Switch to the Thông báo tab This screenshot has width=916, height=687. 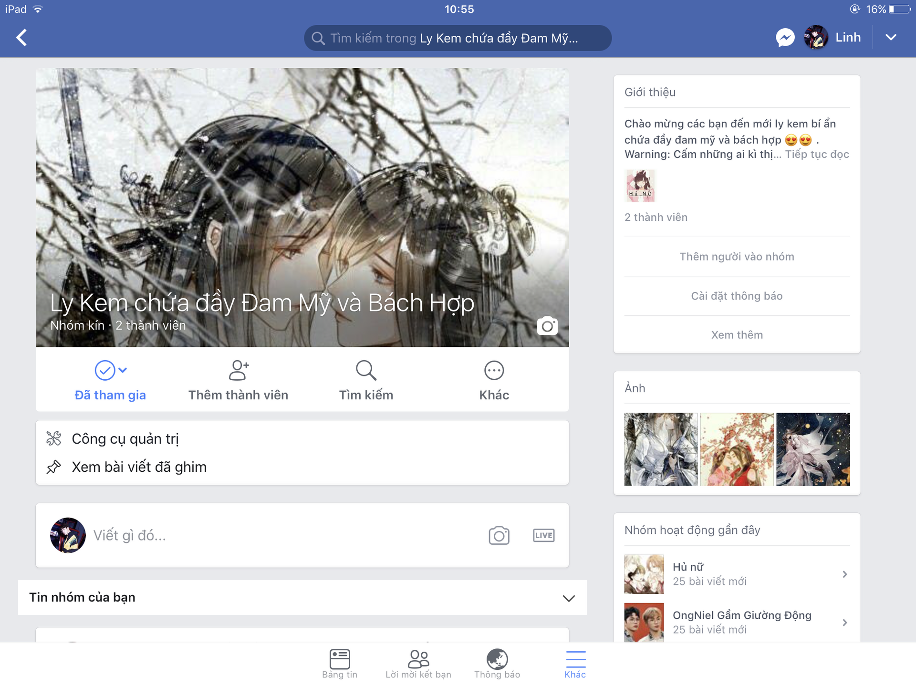point(497,664)
